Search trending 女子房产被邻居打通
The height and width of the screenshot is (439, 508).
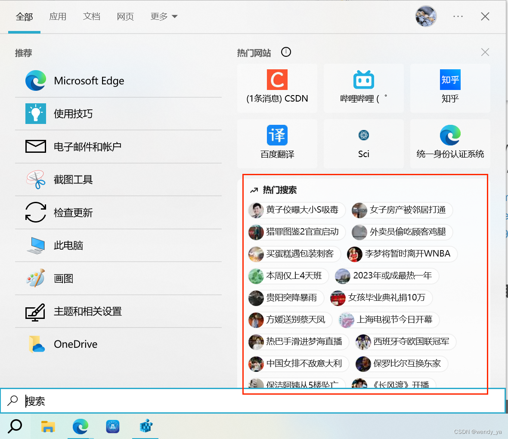(x=402, y=210)
